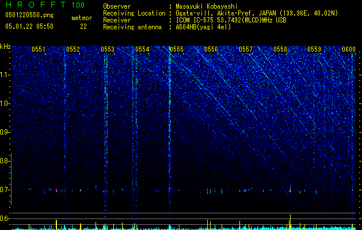Click the 0.9 kHz axis label

(x=5, y=132)
